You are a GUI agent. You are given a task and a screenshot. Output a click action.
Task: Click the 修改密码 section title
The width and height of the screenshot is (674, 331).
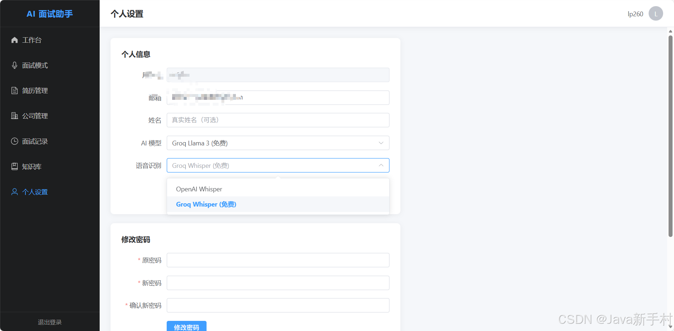[x=136, y=239]
